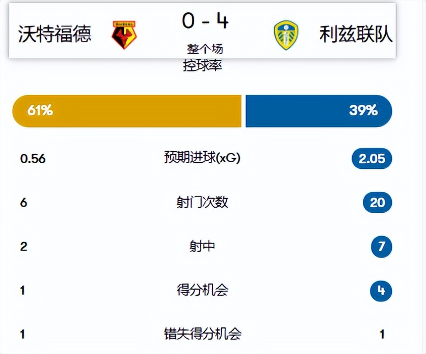Click Watford's 0.56 xG value
426x354 pixels.
33,159
